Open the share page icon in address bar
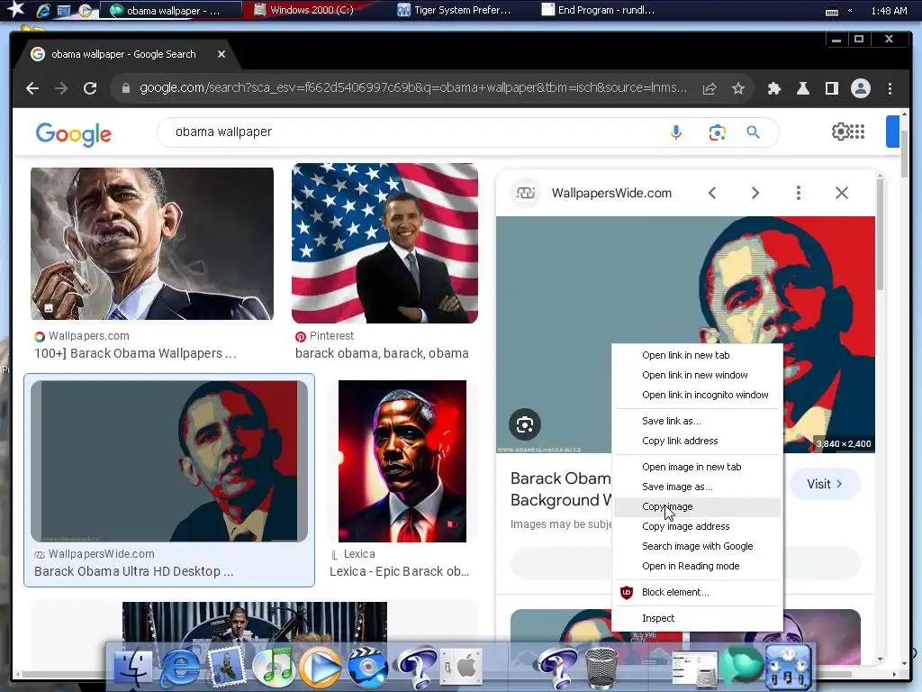This screenshot has width=922, height=692. tap(710, 88)
